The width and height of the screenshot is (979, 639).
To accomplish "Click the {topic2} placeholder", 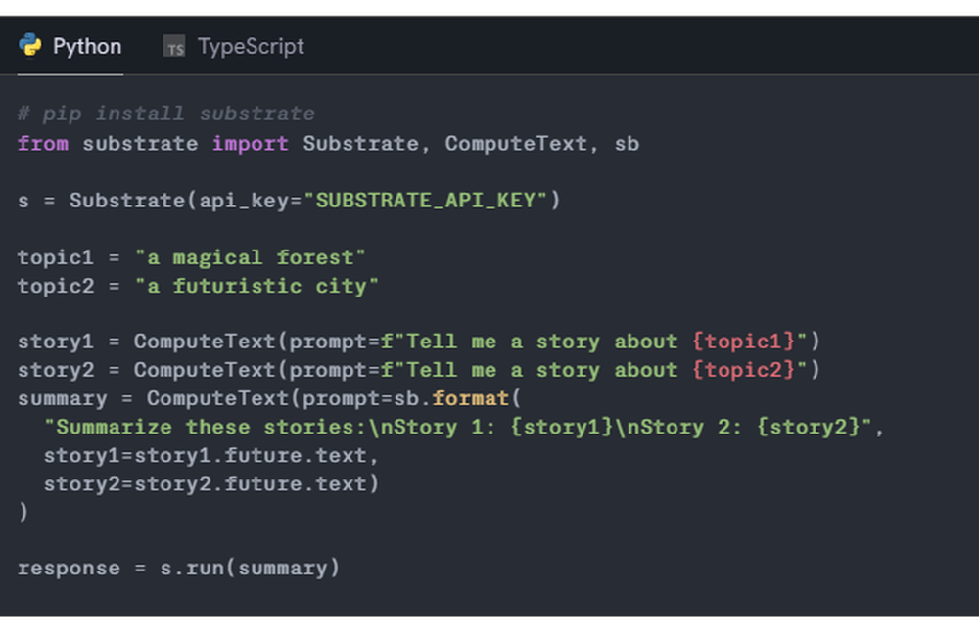I will click(x=743, y=370).
